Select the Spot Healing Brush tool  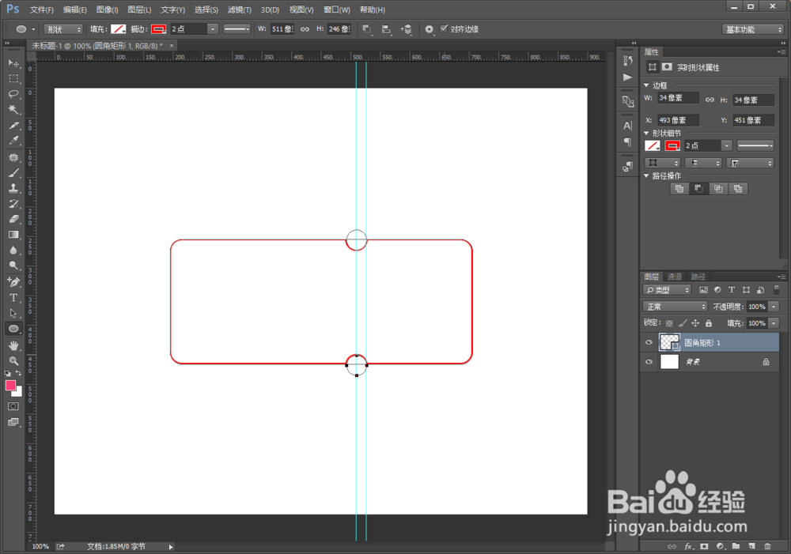13,158
